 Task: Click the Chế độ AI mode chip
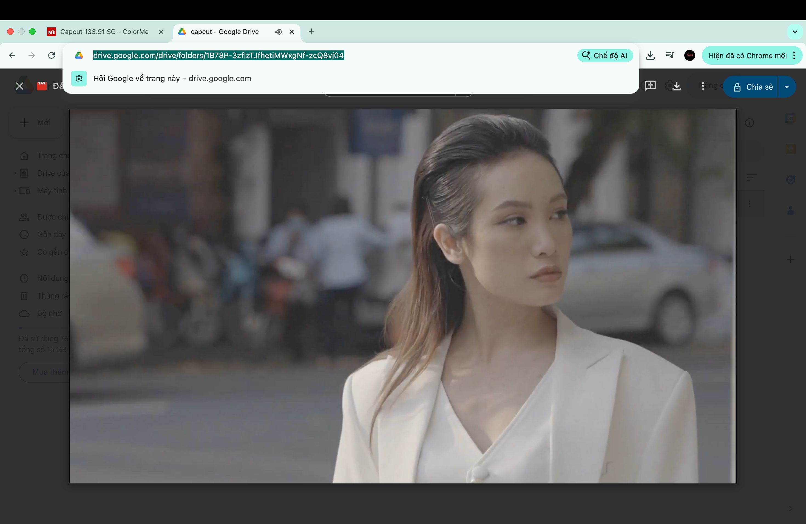point(605,56)
